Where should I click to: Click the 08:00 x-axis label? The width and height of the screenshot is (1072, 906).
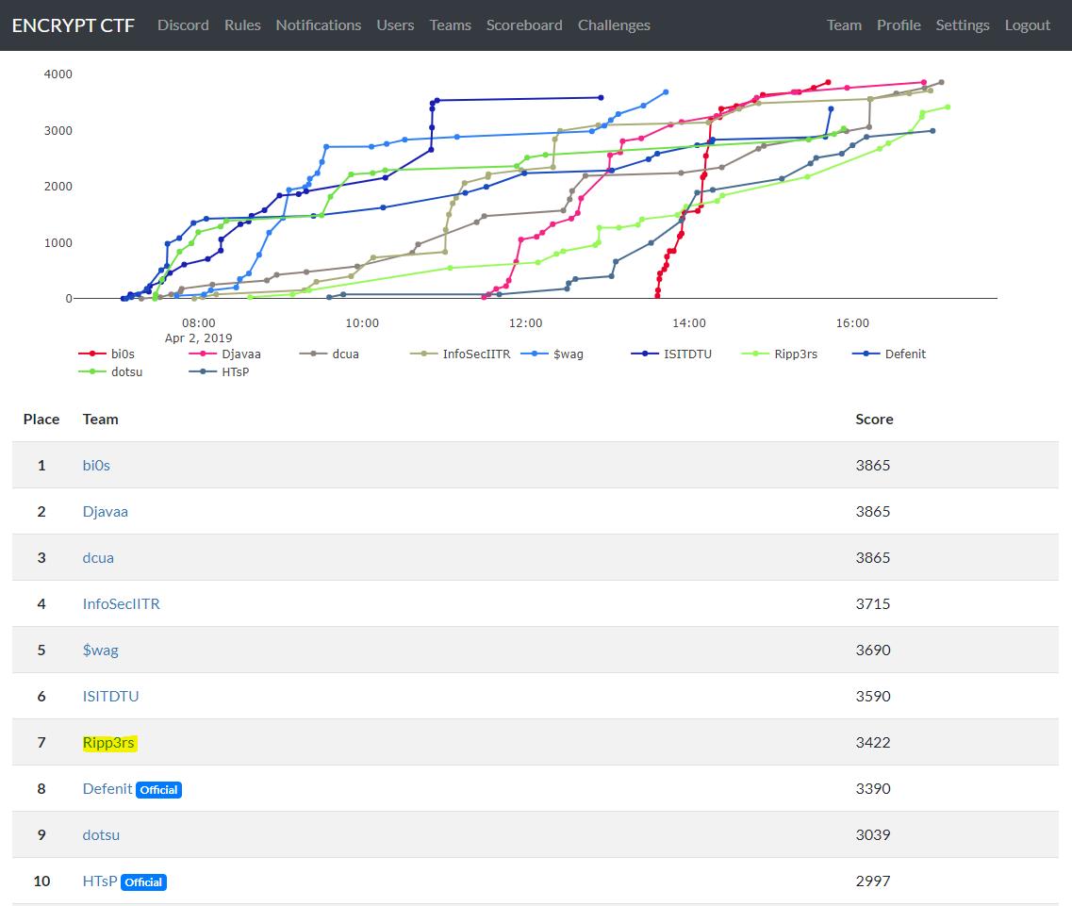198,322
